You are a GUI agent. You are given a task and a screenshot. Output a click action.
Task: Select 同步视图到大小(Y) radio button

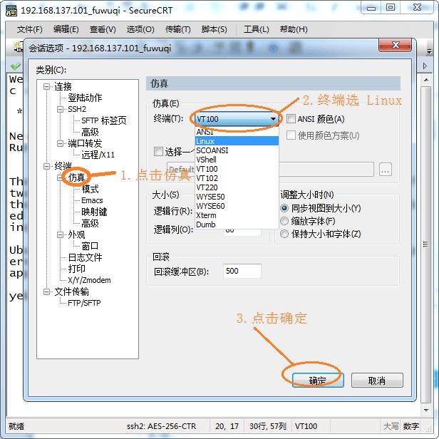pyautogui.click(x=284, y=208)
